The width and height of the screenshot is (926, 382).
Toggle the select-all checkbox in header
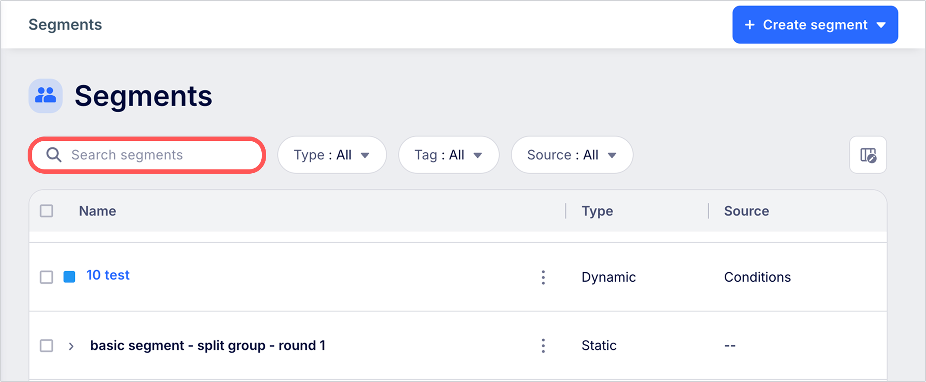[46, 211]
